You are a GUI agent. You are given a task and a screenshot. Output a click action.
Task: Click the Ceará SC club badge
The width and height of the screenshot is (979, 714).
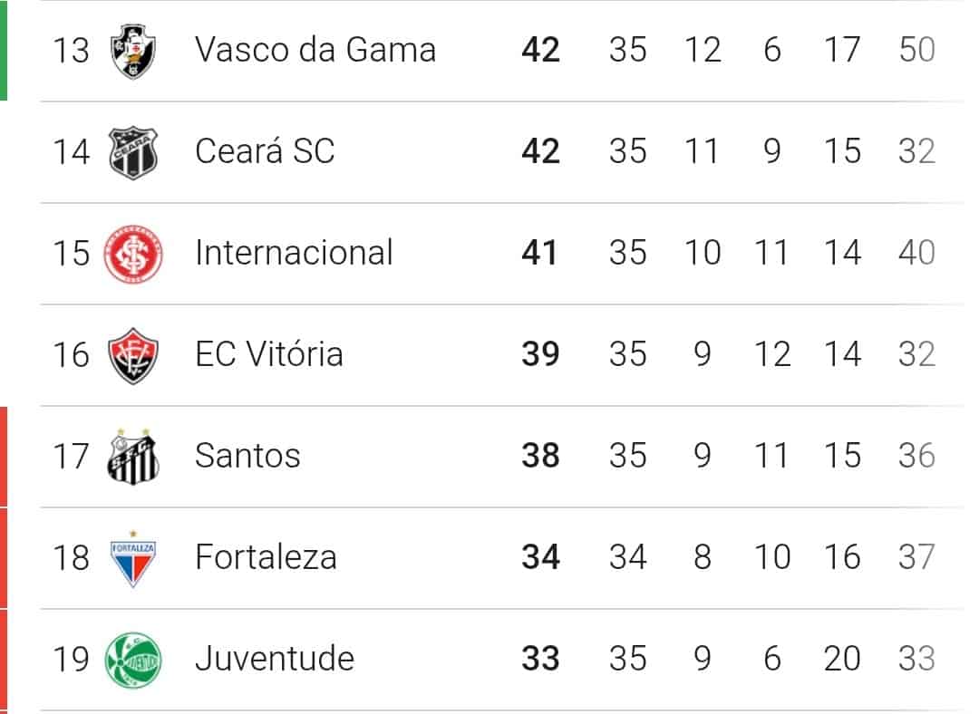131,151
